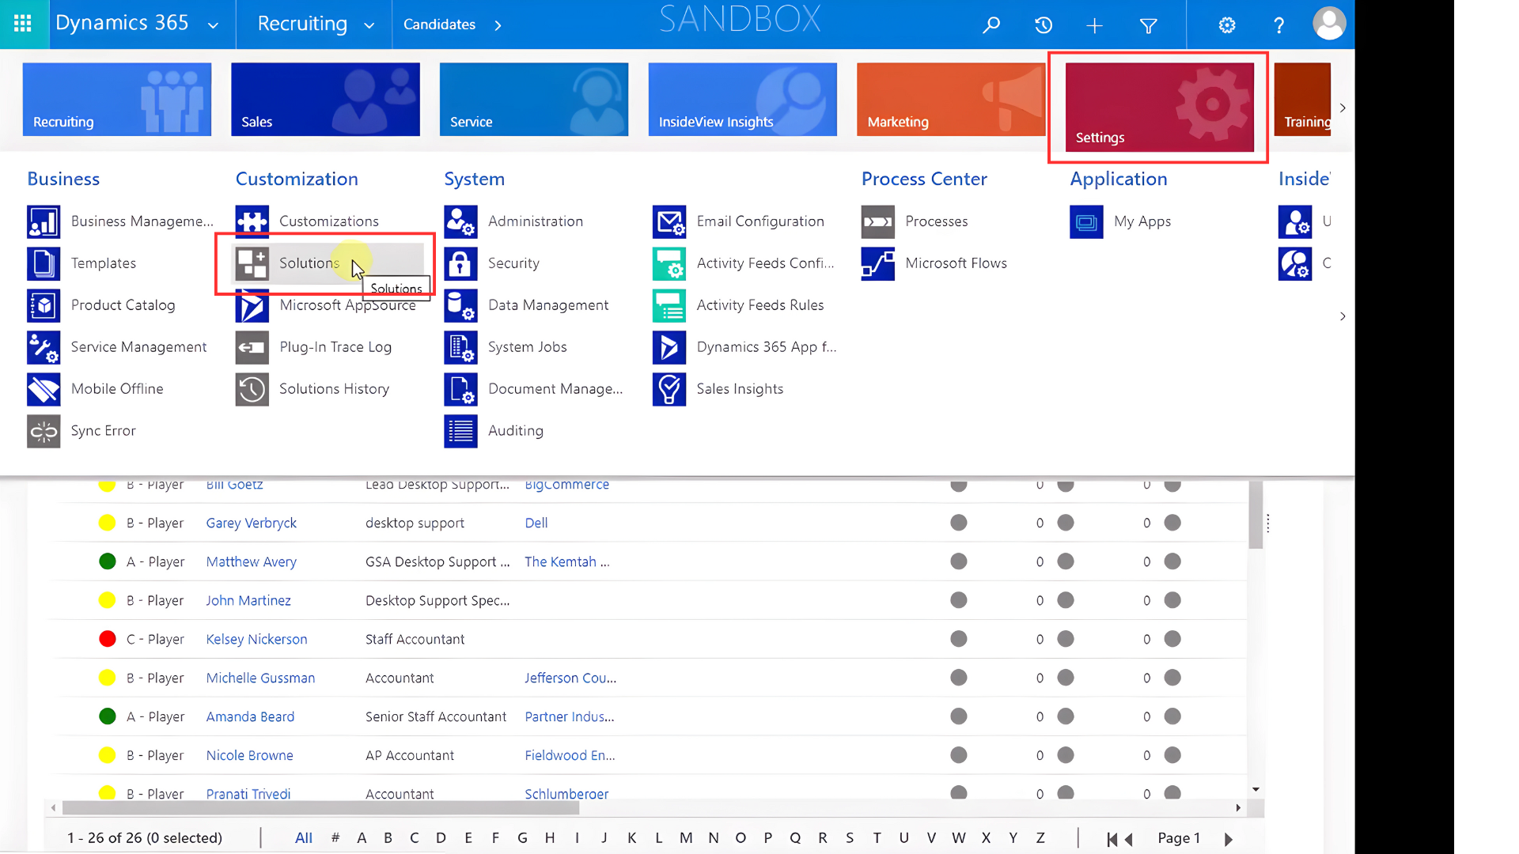The height and width of the screenshot is (854, 1519).
Task: Go to the first page of results
Action: [1112, 839]
